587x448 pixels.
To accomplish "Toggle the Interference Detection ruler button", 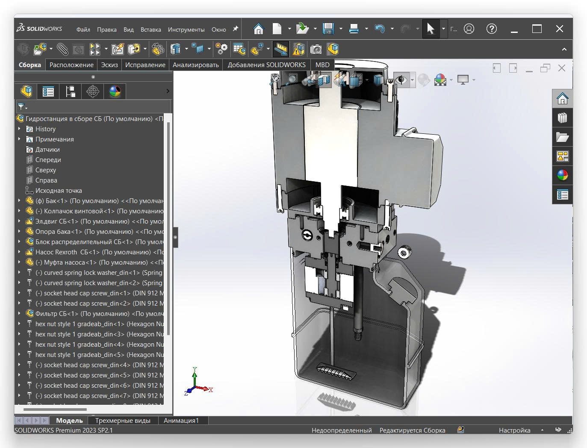I will (280, 50).
